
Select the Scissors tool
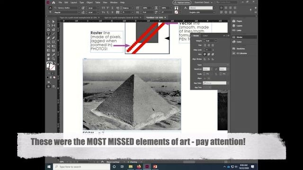pyautogui.click(x=48, y=46)
